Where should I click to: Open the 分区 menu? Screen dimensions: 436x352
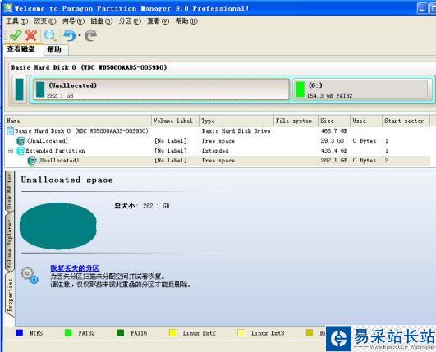coord(130,21)
